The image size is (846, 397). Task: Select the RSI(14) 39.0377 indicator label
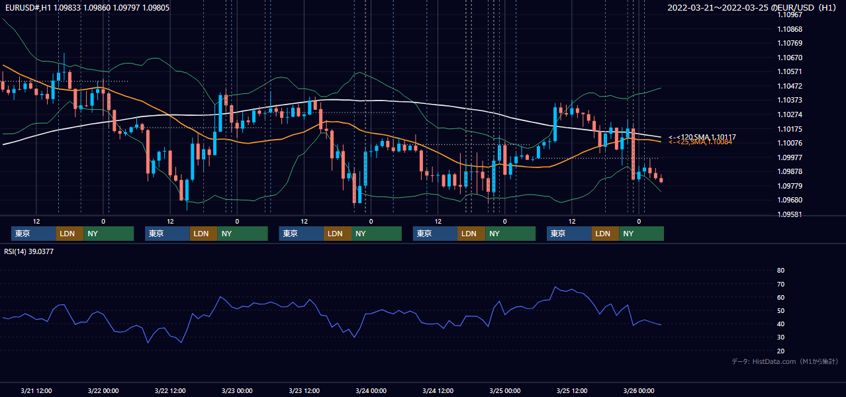pos(29,251)
